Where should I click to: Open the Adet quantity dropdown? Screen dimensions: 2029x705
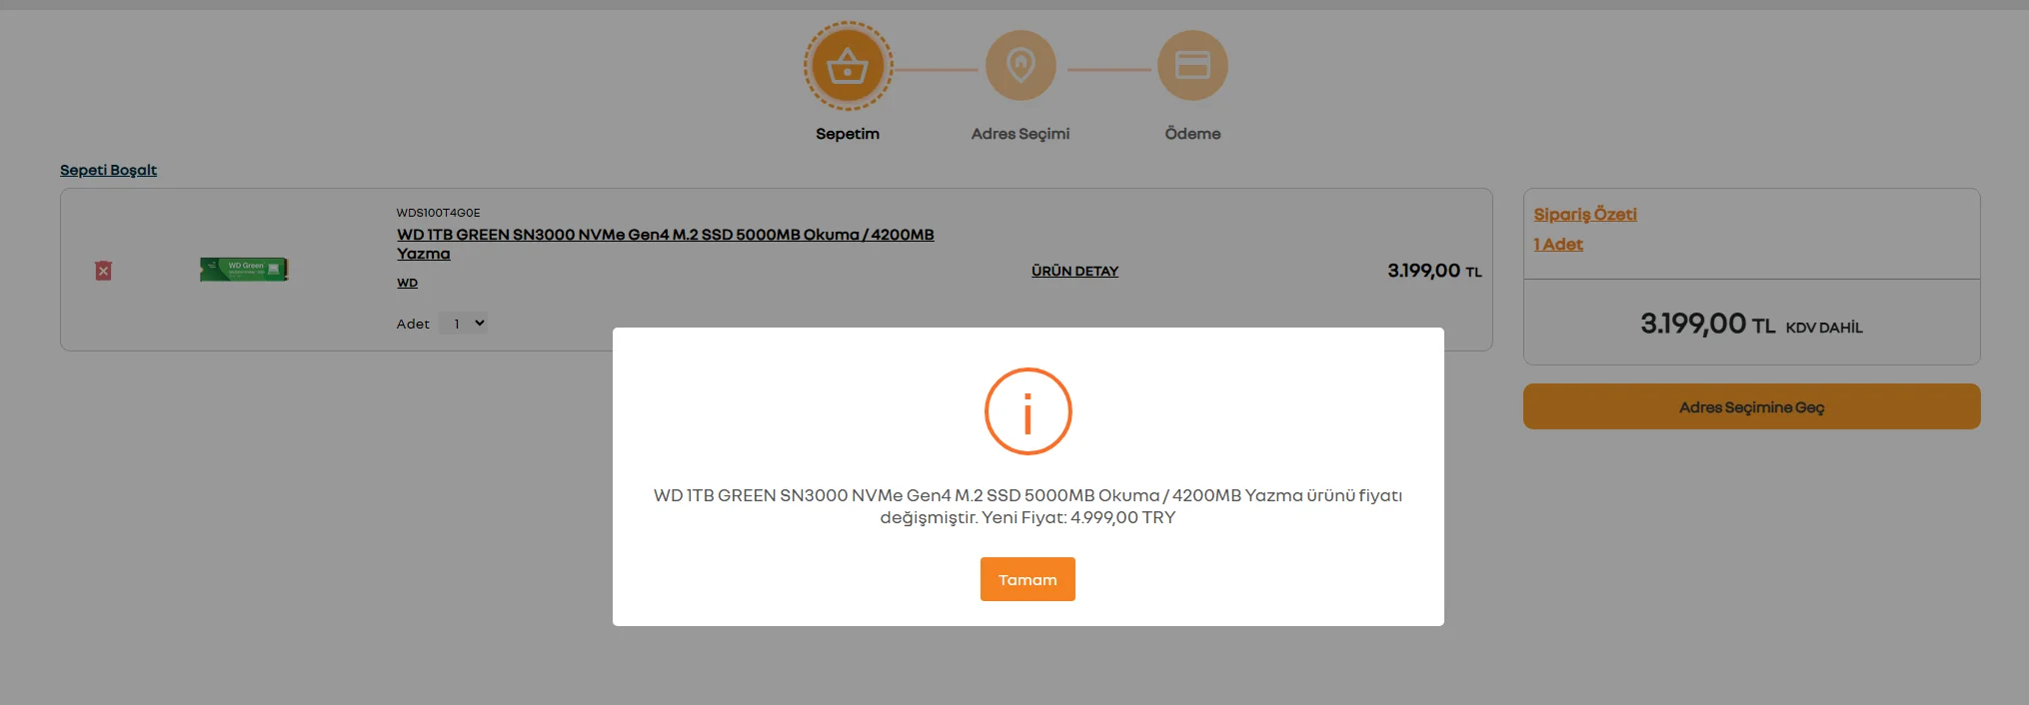click(464, 324)
